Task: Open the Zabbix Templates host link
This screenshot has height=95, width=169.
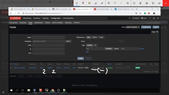Action: point(19,68)
